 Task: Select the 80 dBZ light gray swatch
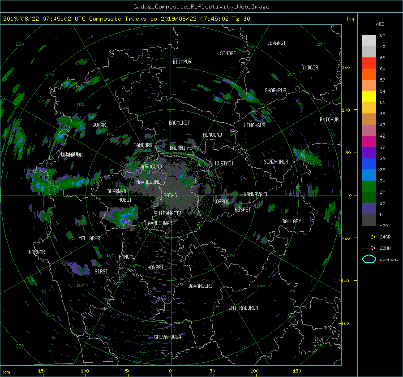[x=369, y=41]
